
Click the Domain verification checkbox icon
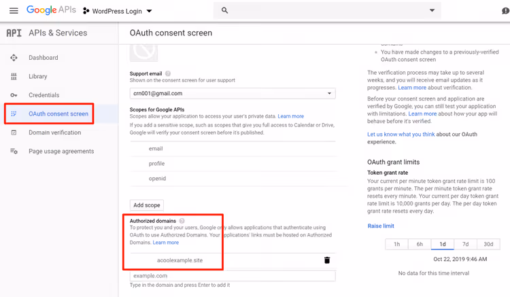pyautogui.click(x=14, y=133)
